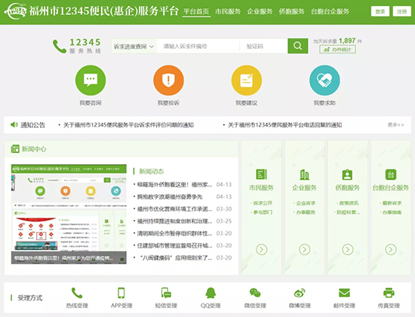Click the 登录 button
This screenshot has height=317, width=415.
point(380,11)
